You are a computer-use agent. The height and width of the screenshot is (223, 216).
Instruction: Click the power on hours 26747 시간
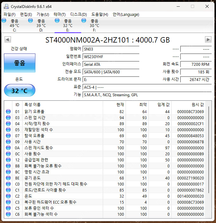196,80
